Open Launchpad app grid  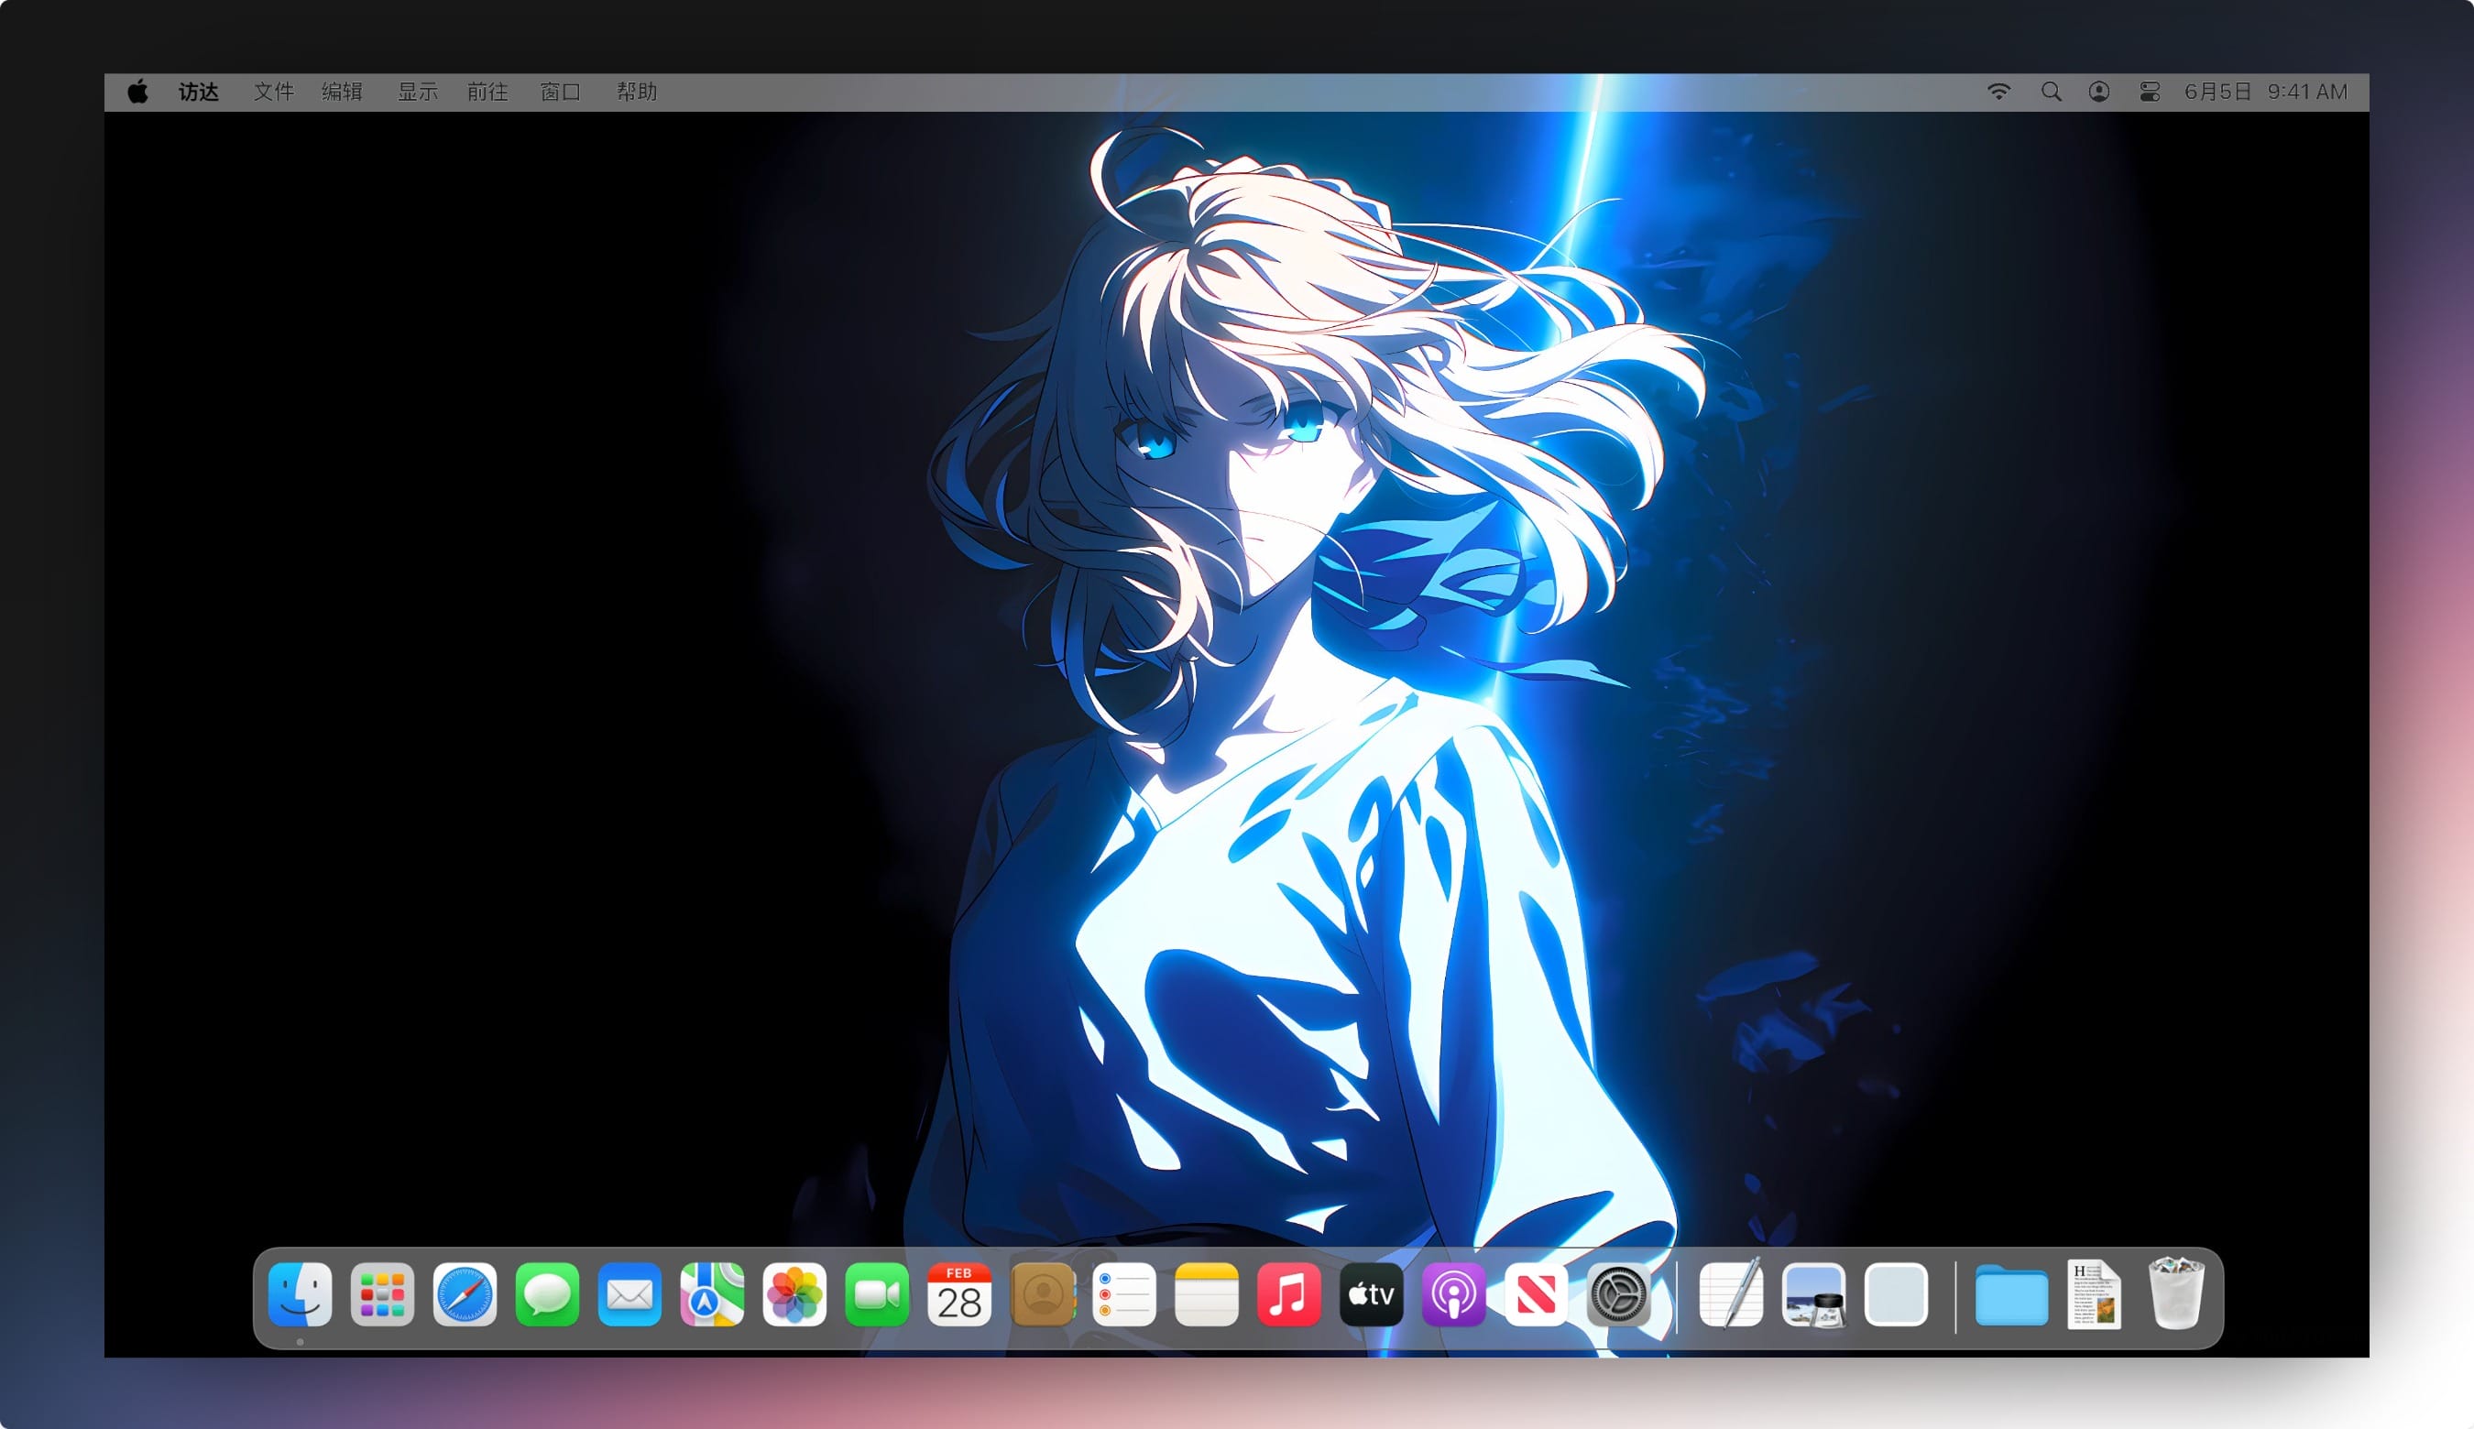[382, 1294]
